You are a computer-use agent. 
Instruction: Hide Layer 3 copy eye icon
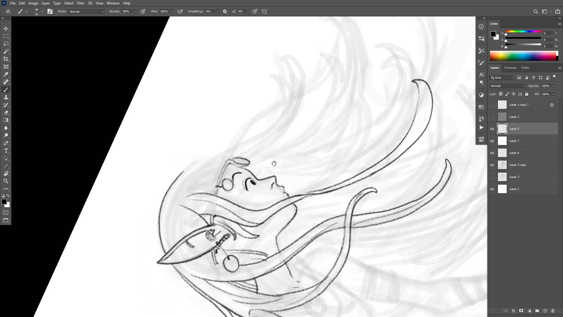pyautogui.click(x=492, y=165)
